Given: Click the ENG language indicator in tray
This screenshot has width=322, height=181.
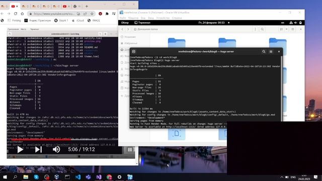Looking at the screenshot, I should point(293,177).
